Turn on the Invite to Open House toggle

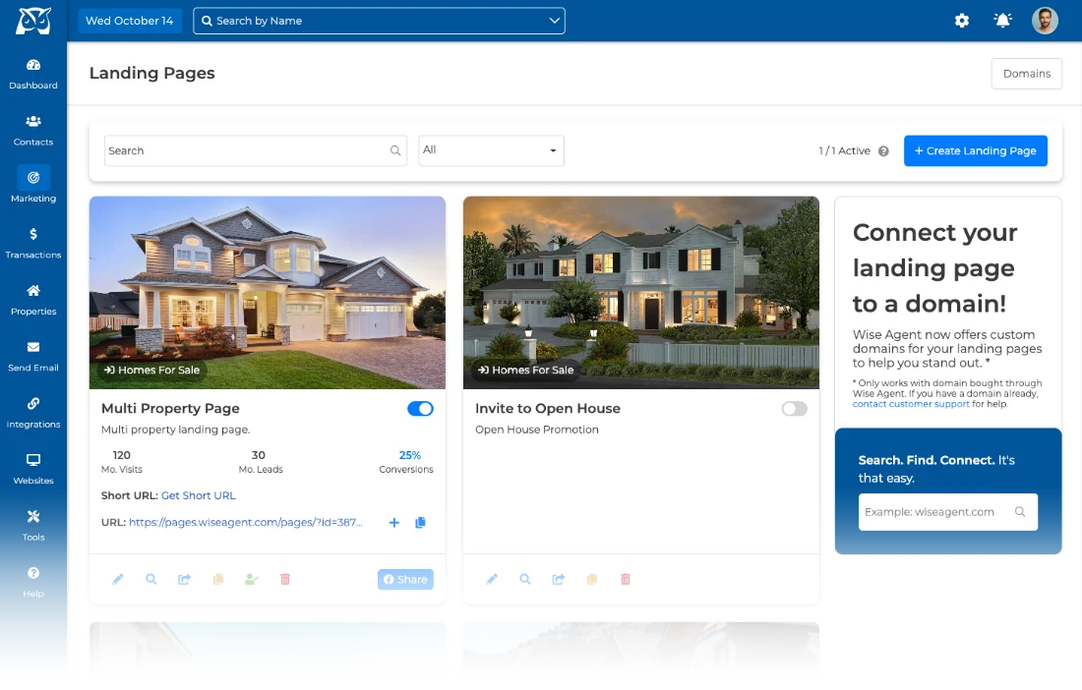(x=794, y=409)
